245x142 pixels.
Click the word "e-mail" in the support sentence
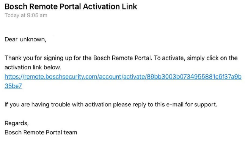pos(175,104)
